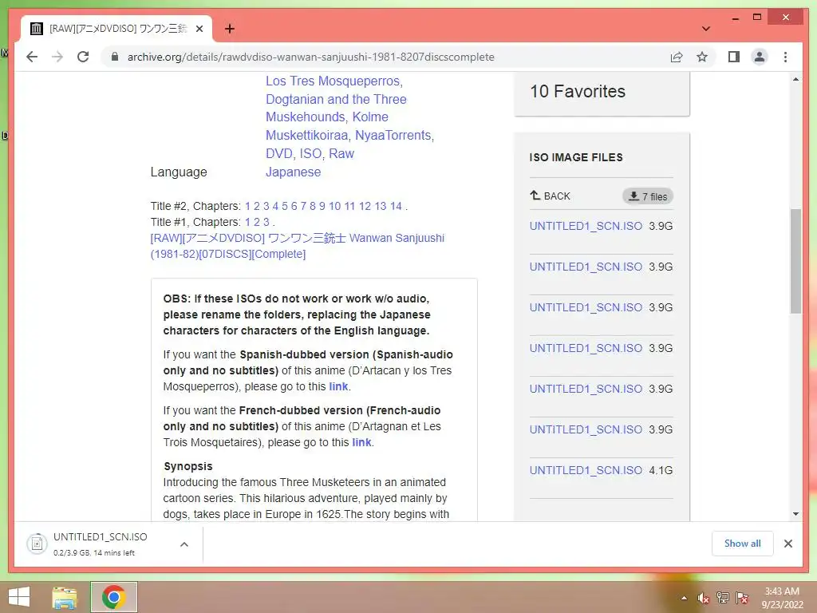Screen dimensions: 817x613
Task: Click the ISO topic link
Action: 310,153
